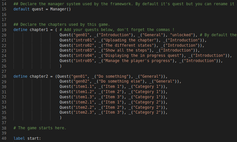Click "Show all the steps" string
Screen dimensions: 237x142
pos(126,50)
